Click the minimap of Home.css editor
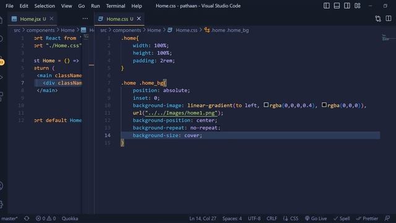Viewport: 396px width, 223px height. [387, 38]
